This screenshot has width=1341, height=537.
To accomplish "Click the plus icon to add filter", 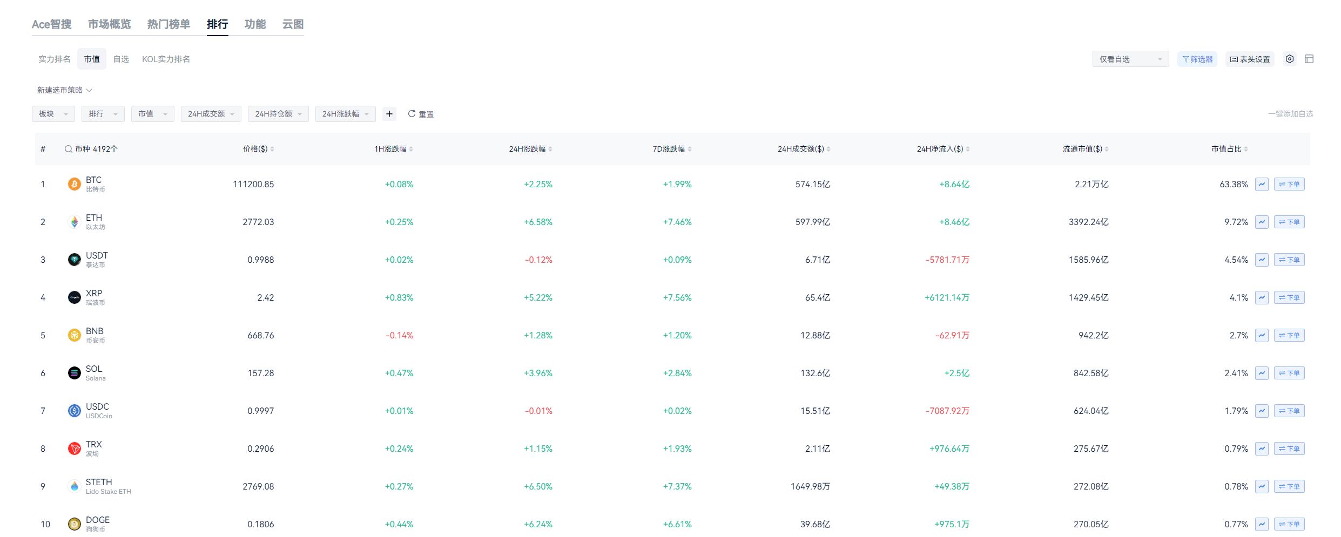I will (389, 114).
